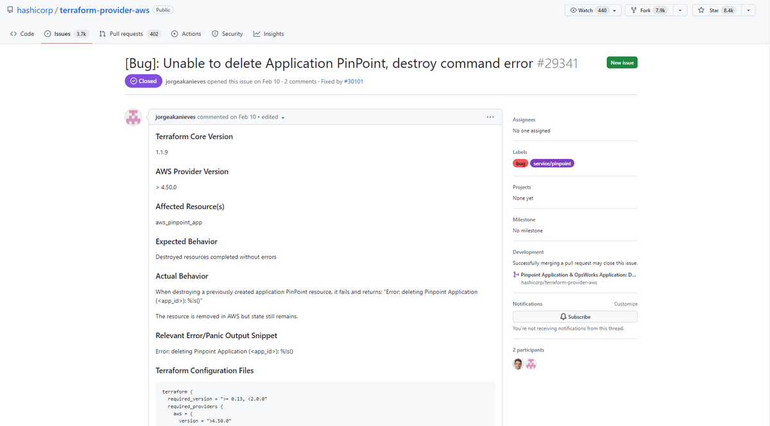Click the Relevant Error/Panic Output Snippet heading

pos(216,336)
